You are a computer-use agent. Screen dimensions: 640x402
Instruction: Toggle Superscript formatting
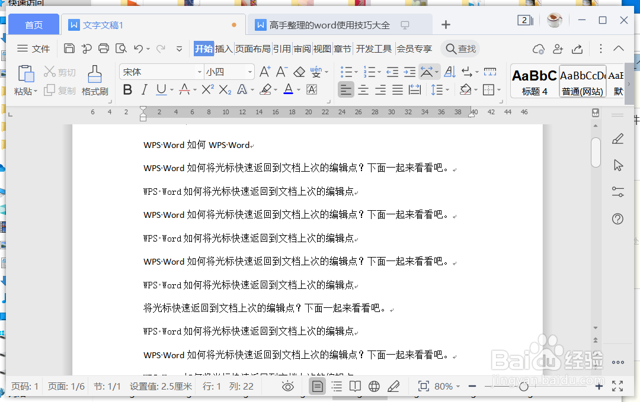207,89
